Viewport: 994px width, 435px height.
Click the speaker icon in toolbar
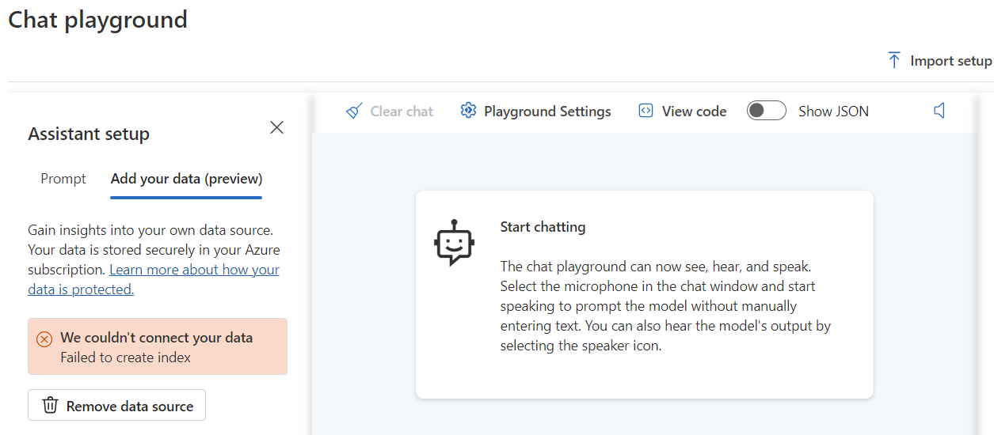pyautogui.click(x=939, y=112)
